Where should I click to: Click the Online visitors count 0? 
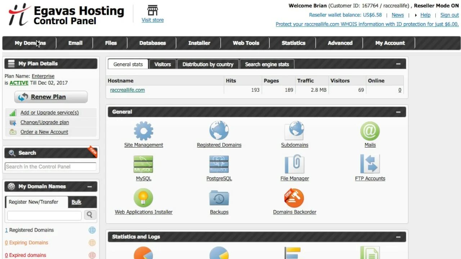(400, 90)
